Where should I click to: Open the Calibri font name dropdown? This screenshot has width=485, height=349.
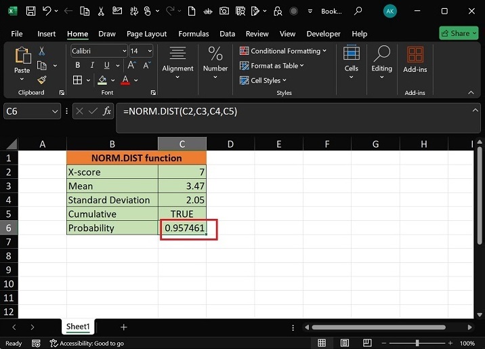[125, 52]
